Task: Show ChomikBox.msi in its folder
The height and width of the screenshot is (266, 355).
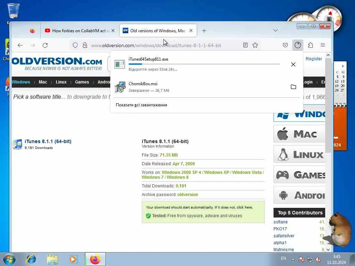Action: 293,87
